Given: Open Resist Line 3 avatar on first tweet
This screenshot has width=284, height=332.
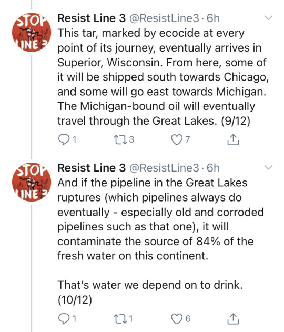Looking at the screenshot, I should [32, 33].
